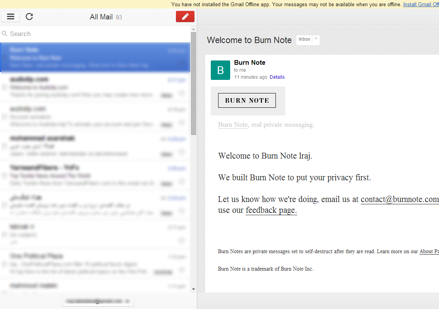
Task: Click into the Search mail field
Action: coord(95,34)
